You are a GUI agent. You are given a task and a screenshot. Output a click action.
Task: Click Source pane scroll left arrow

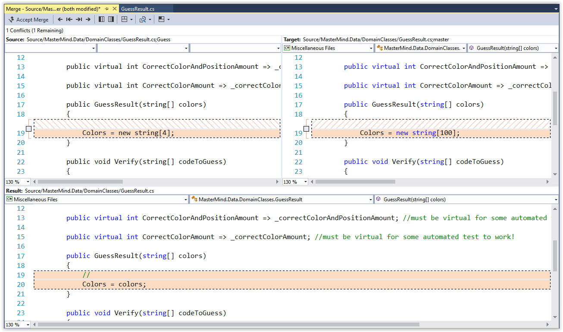pos(34,182)
